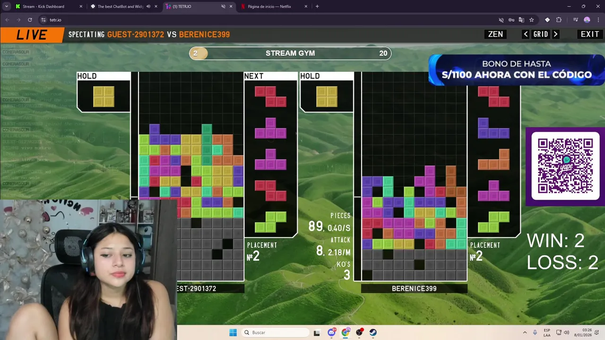
Task: Toggle mute on the TETR.IO tab
Action: pyautogui.click(x=223, y=7)
